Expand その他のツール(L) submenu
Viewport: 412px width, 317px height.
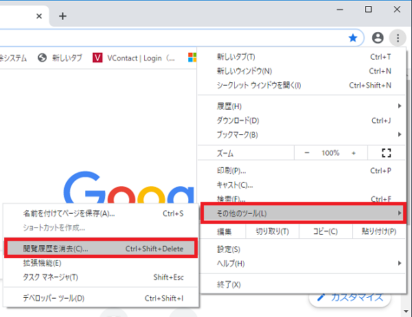click(304, 213)
